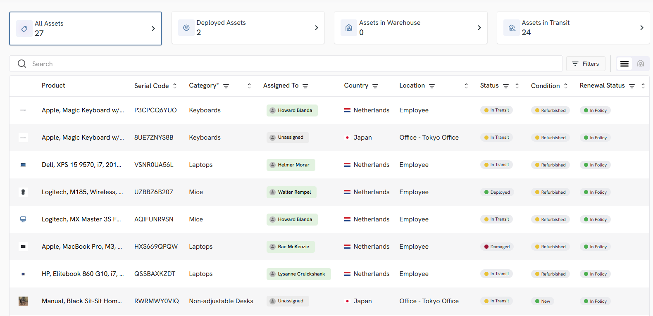Open the Deployed Assets card
Viewport: 653px width, 316px height.
coord(248,28)
